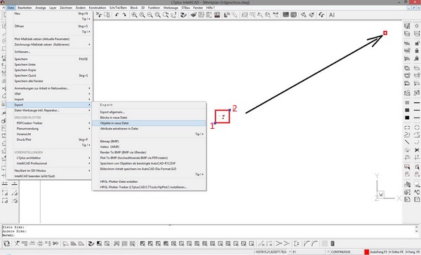Toggle Fang F9 in status bar

point(410,252)
